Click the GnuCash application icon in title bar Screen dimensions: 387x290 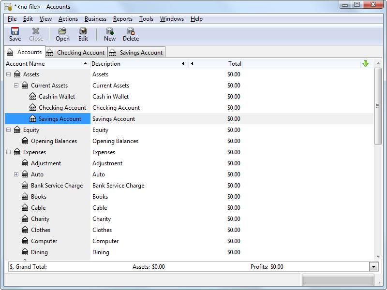click(x=8, y=7)
